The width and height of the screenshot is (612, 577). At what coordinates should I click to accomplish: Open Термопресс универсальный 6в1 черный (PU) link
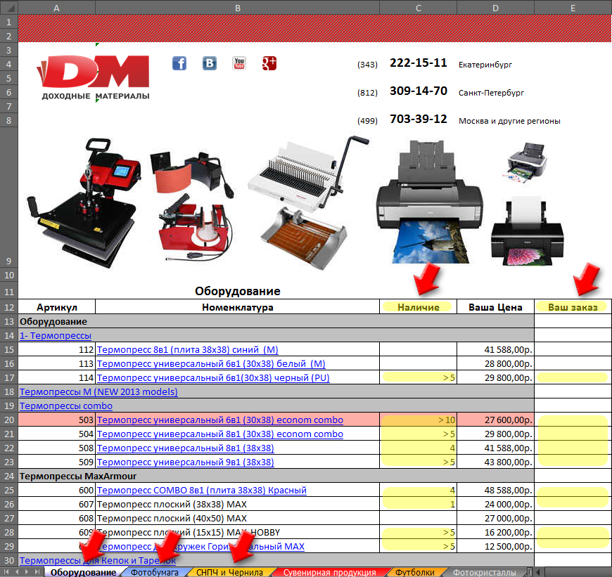point(213,378)
